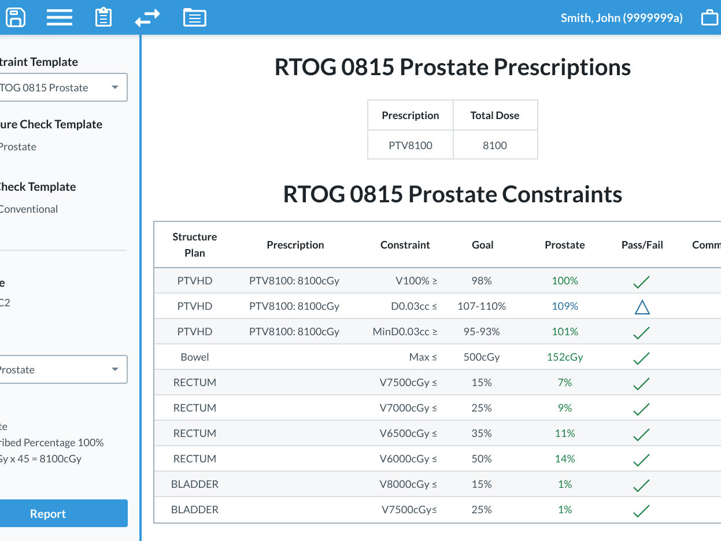Click the clipboard checklist icon
The image size is (721, 541).
(103, 17)
